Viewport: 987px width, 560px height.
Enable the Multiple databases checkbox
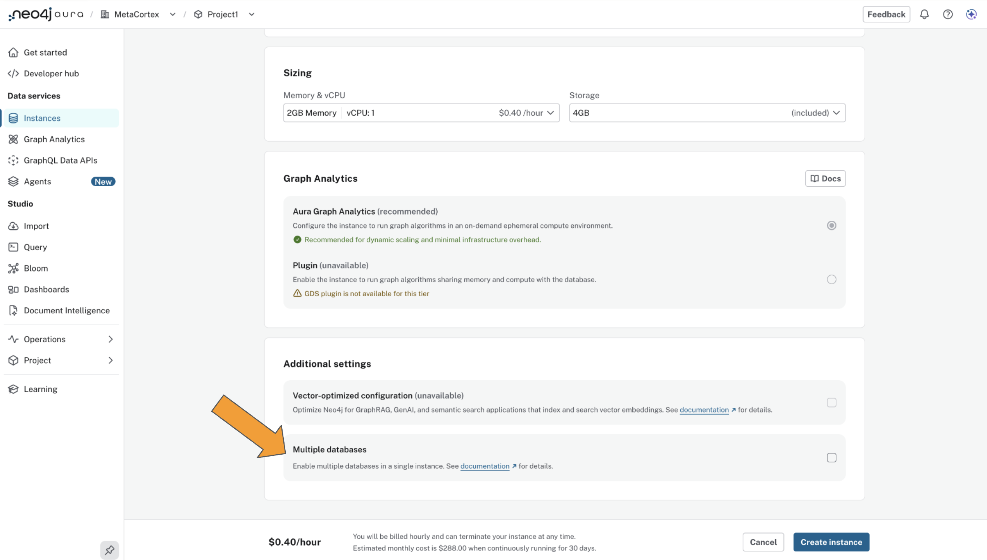coord(831,457)
